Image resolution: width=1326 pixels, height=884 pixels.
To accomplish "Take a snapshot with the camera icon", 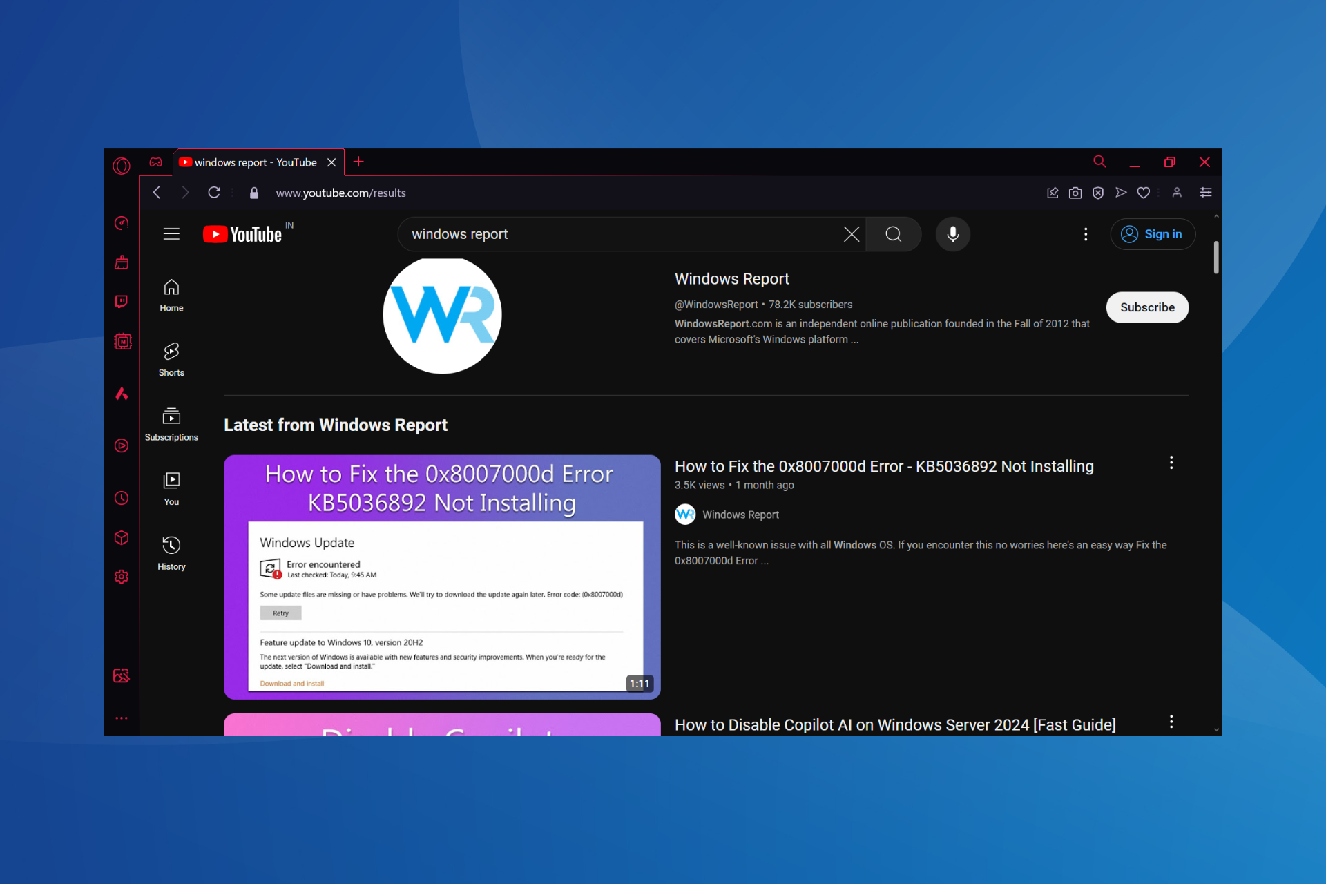I will (x=1075, y=193).
